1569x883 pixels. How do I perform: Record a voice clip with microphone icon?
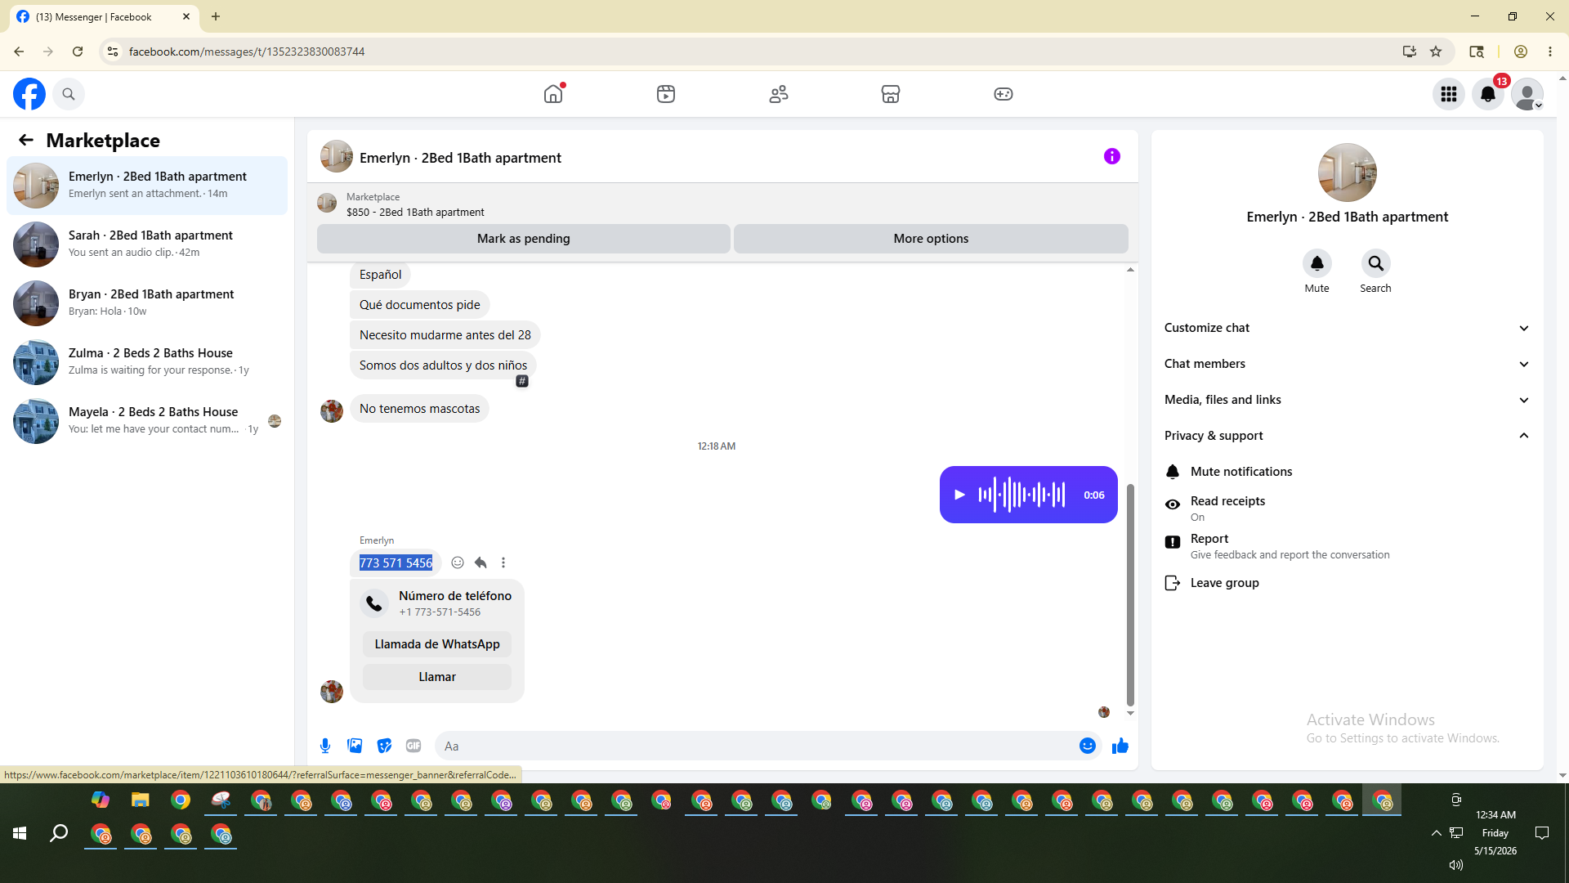click(325, 746)
